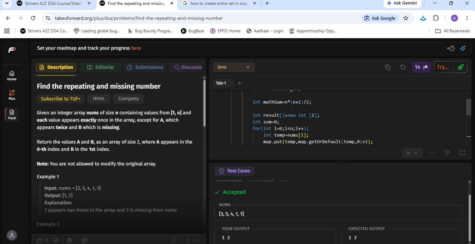Open the Chrome extensions puzzle icon
This screenshot has width=475, height=244.
(x=436, y=18)
